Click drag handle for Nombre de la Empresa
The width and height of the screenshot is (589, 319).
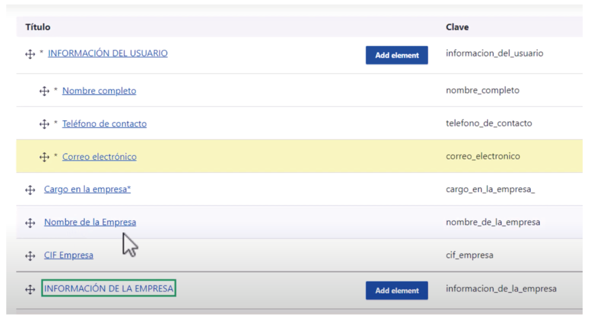30,223
